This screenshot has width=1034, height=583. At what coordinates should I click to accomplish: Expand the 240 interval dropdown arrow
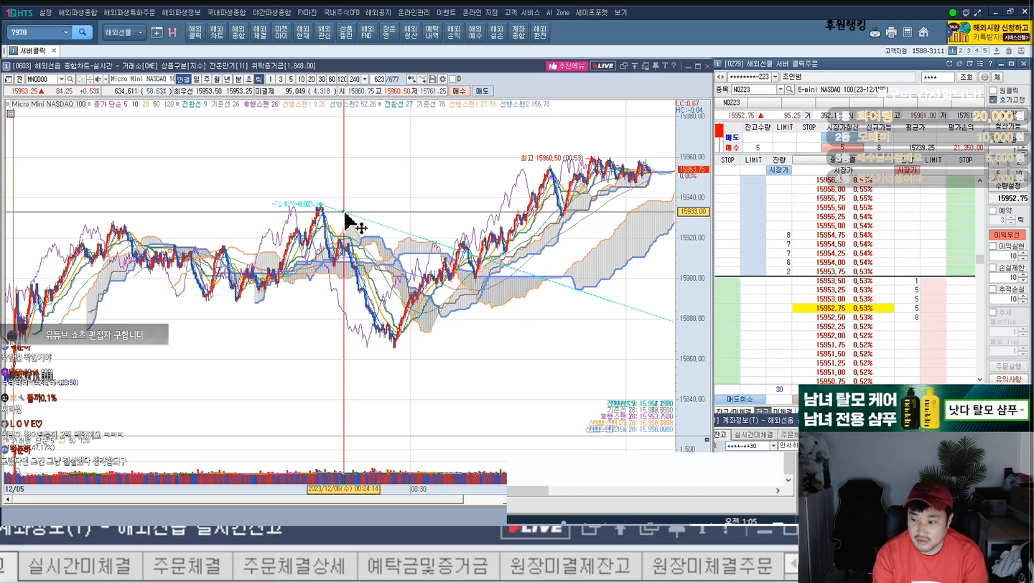click(365, 79)
